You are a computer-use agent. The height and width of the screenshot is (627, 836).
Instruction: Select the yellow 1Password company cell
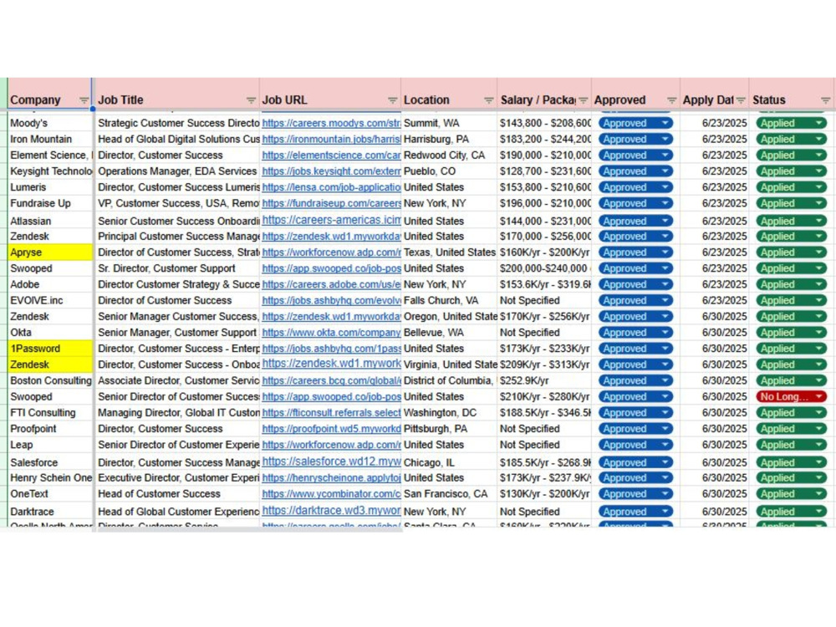tap(51, 348)
